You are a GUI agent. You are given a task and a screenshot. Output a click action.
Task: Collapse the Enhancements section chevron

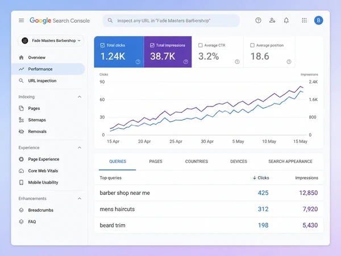point(80,199)
